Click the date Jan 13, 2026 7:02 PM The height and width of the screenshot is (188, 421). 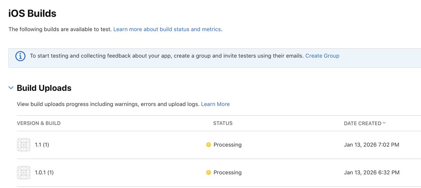coord(372,145)
